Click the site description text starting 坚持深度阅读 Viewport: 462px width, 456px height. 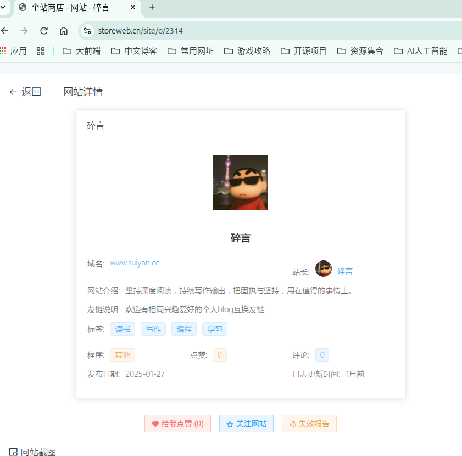coord(241,291)
